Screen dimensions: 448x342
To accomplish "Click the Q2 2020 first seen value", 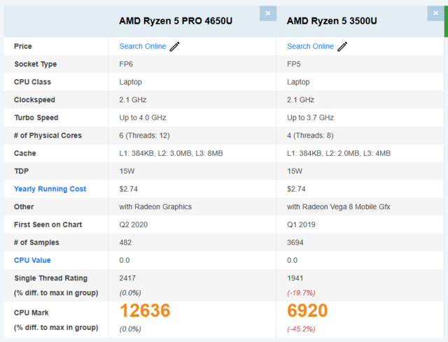I will [134, 225].
